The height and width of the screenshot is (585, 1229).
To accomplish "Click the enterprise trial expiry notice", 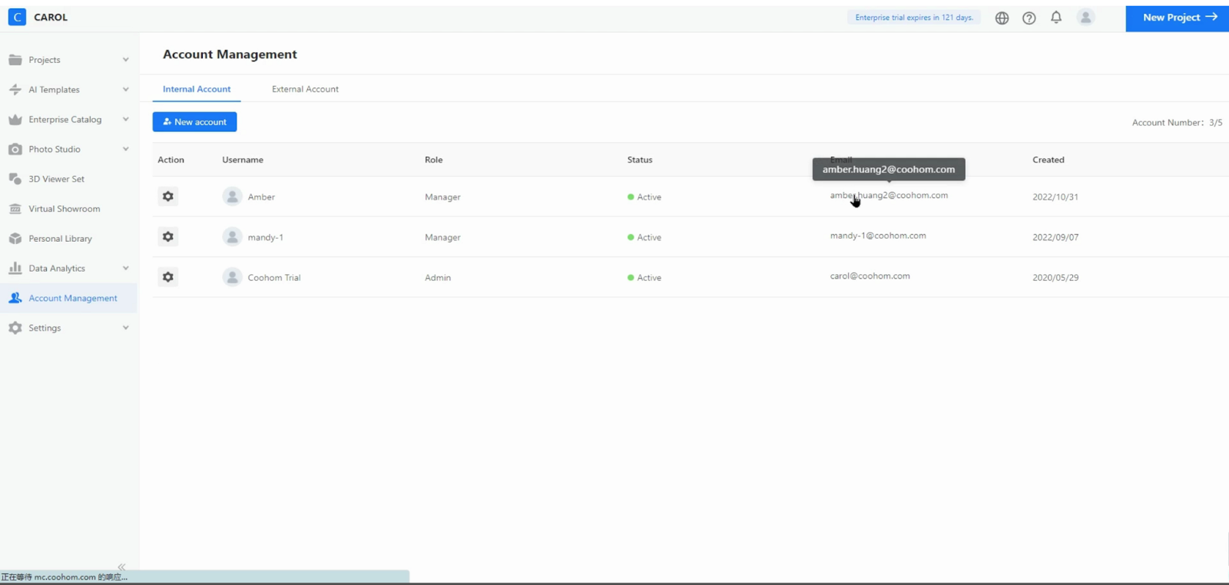I will coord(913,18).
